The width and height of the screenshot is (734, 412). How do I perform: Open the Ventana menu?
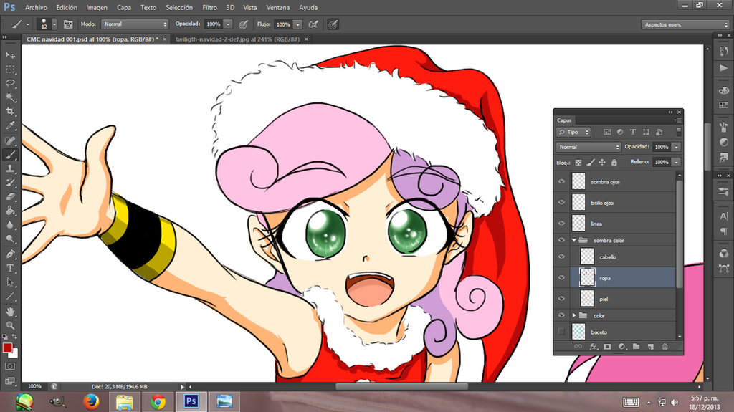[278, 7]
